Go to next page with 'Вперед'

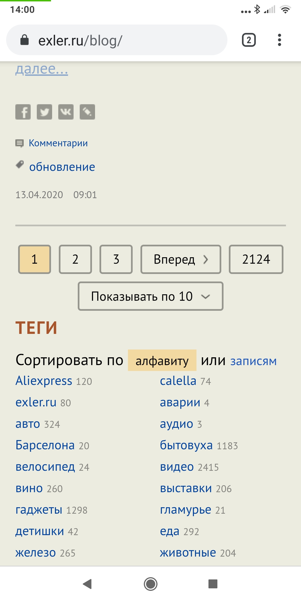181,259
